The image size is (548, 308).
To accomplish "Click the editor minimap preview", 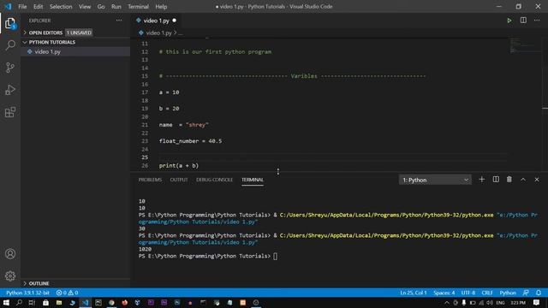I will pyautogui.click(x=524, y=45).
